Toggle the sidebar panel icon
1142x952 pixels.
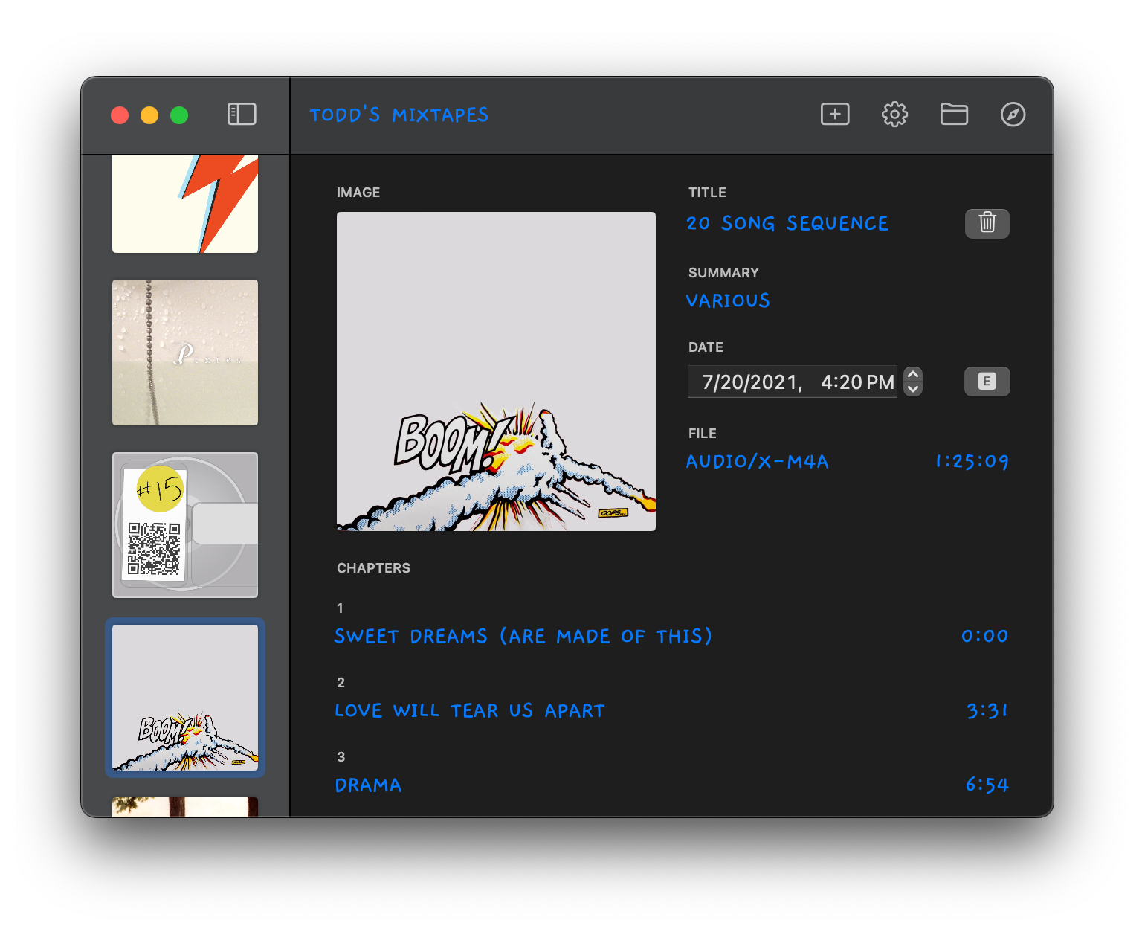(242, 115)
